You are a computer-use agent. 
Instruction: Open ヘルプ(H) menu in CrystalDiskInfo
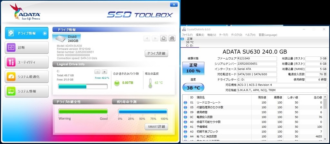pyautogui.click(x=250, y=35)
